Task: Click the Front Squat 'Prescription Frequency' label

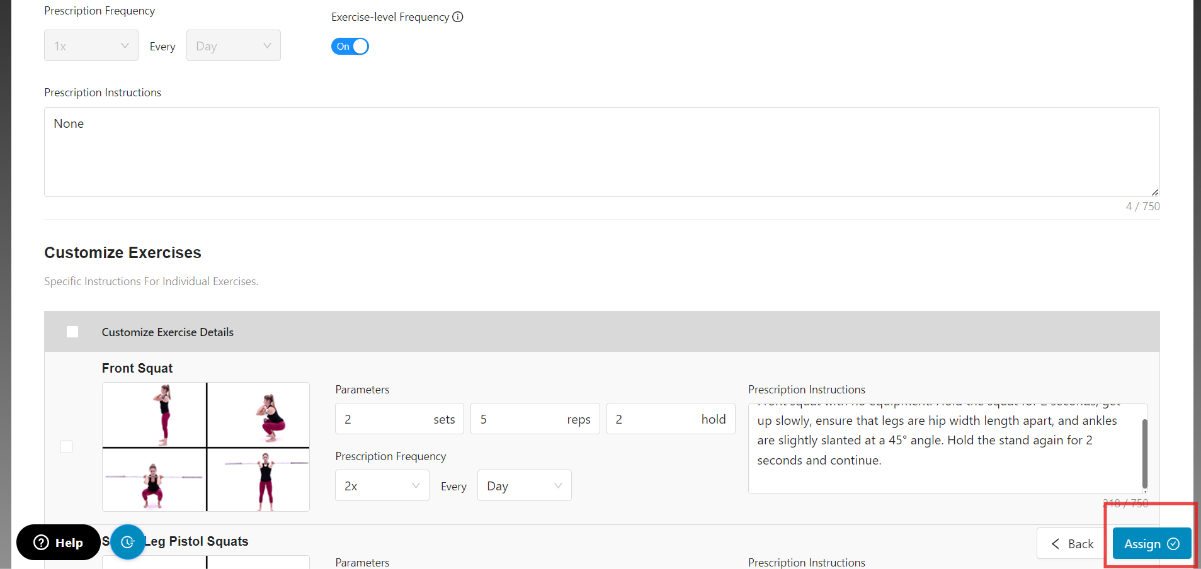Action: [390, 456]
